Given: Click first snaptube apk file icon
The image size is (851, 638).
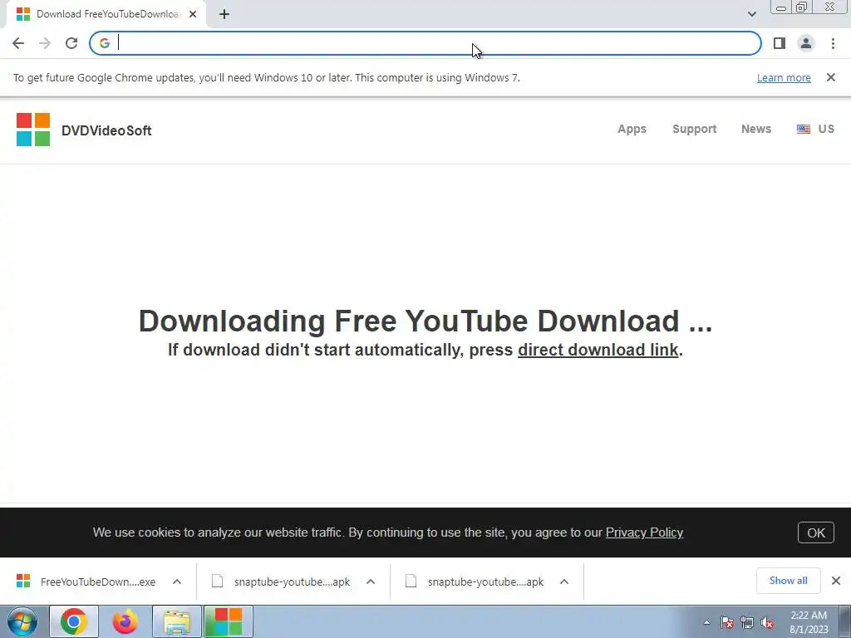Looking at the screenshot, I should 217,581.
